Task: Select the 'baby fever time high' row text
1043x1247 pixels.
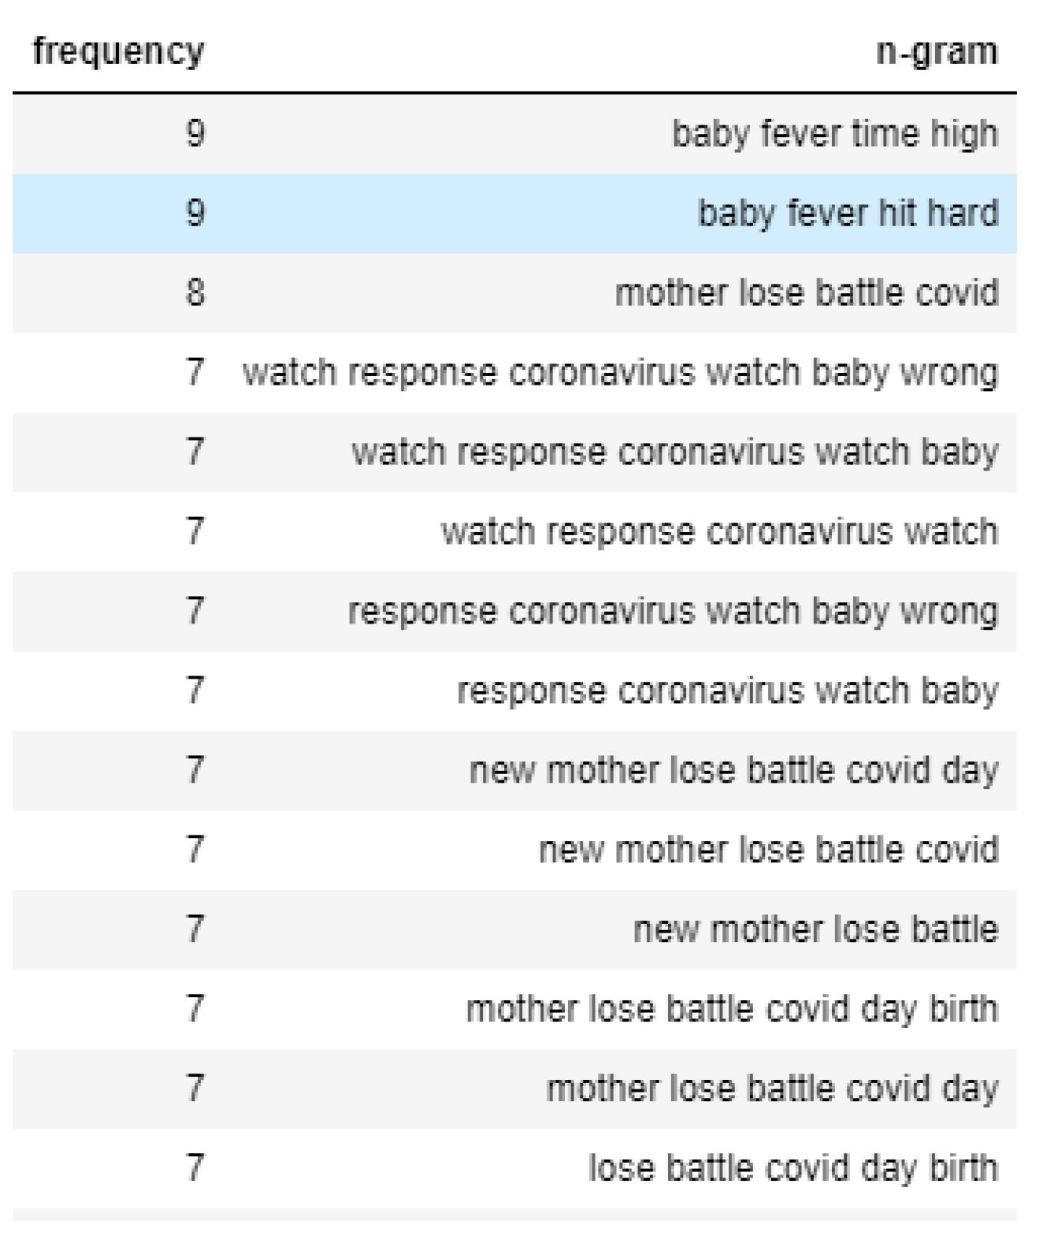Action: (834, 134)
